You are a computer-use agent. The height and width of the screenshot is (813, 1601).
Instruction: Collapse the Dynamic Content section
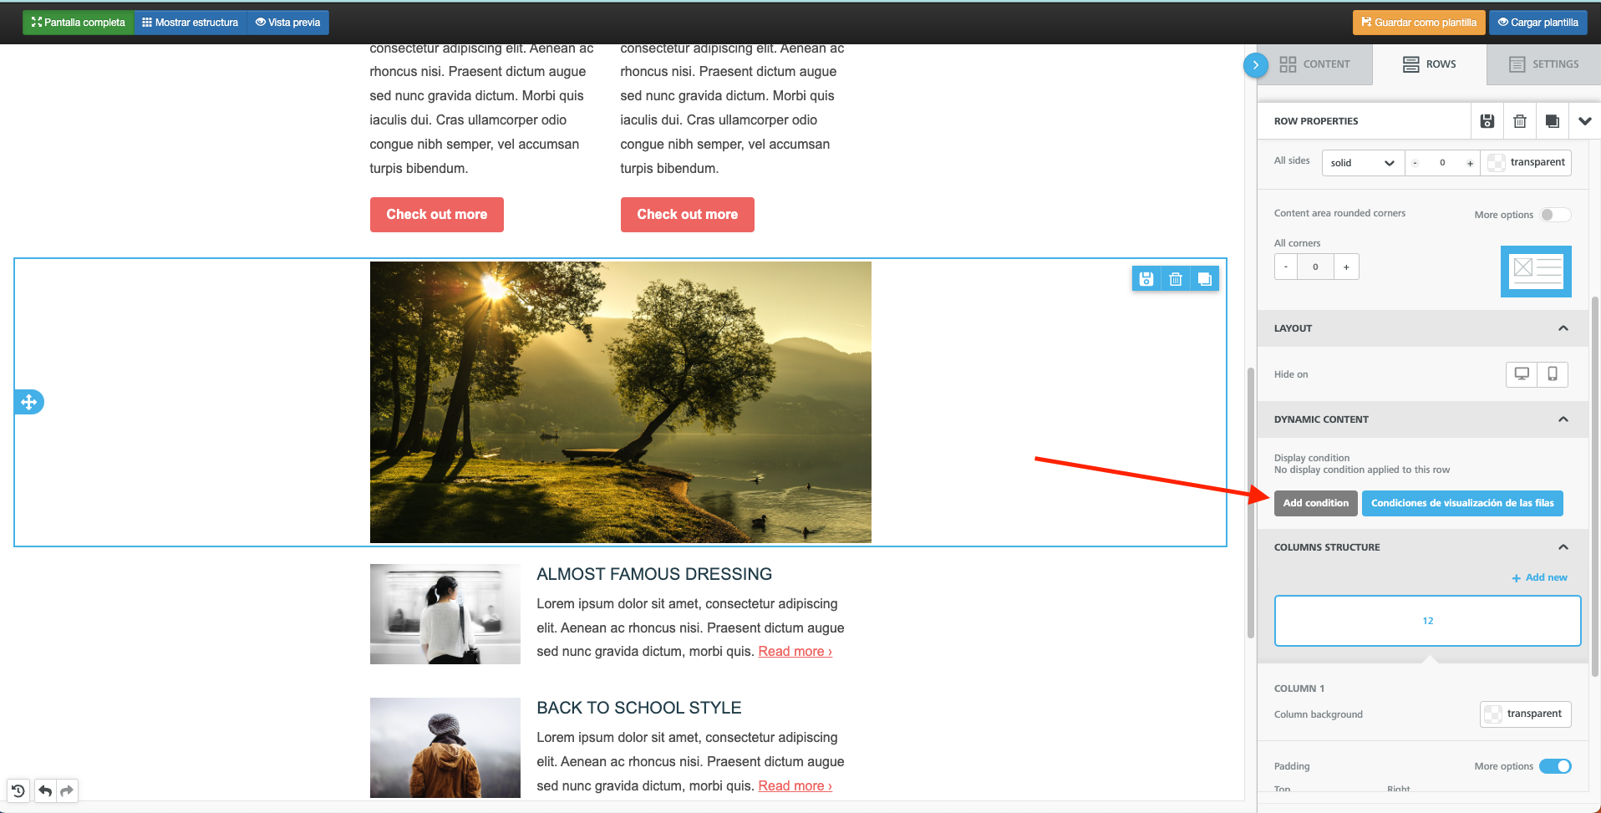[x=1563, y=419]
